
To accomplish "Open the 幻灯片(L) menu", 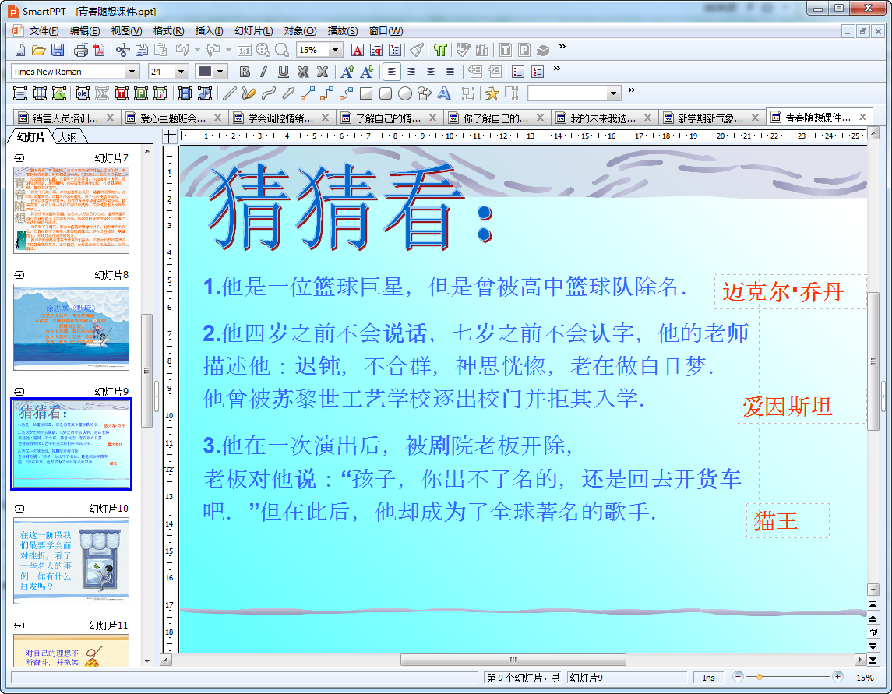I will click(x=254, y=30).
